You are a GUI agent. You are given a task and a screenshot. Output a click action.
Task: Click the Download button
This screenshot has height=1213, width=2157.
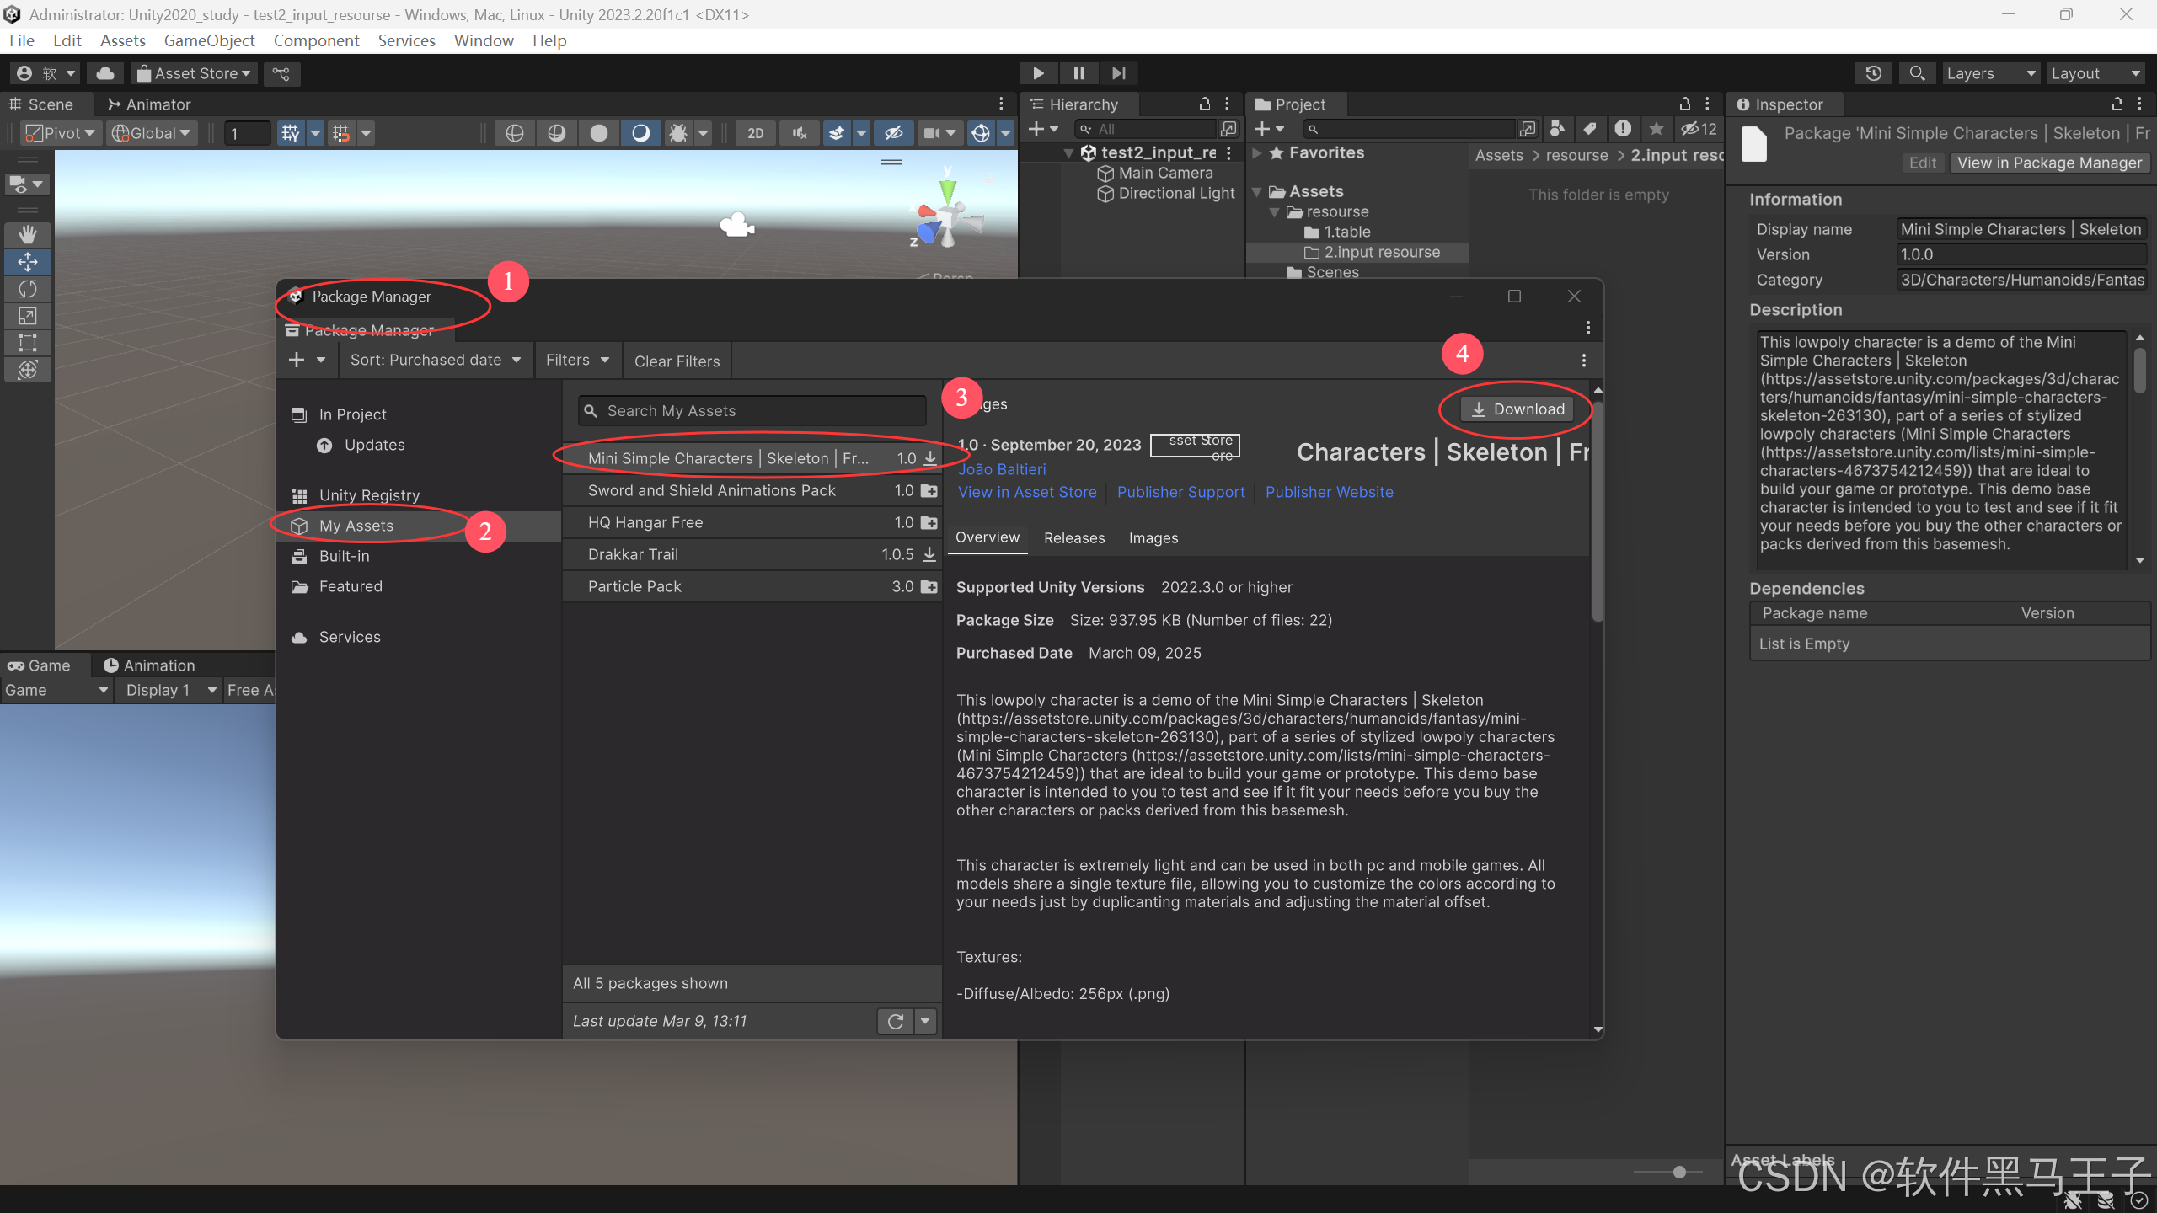1517,409
